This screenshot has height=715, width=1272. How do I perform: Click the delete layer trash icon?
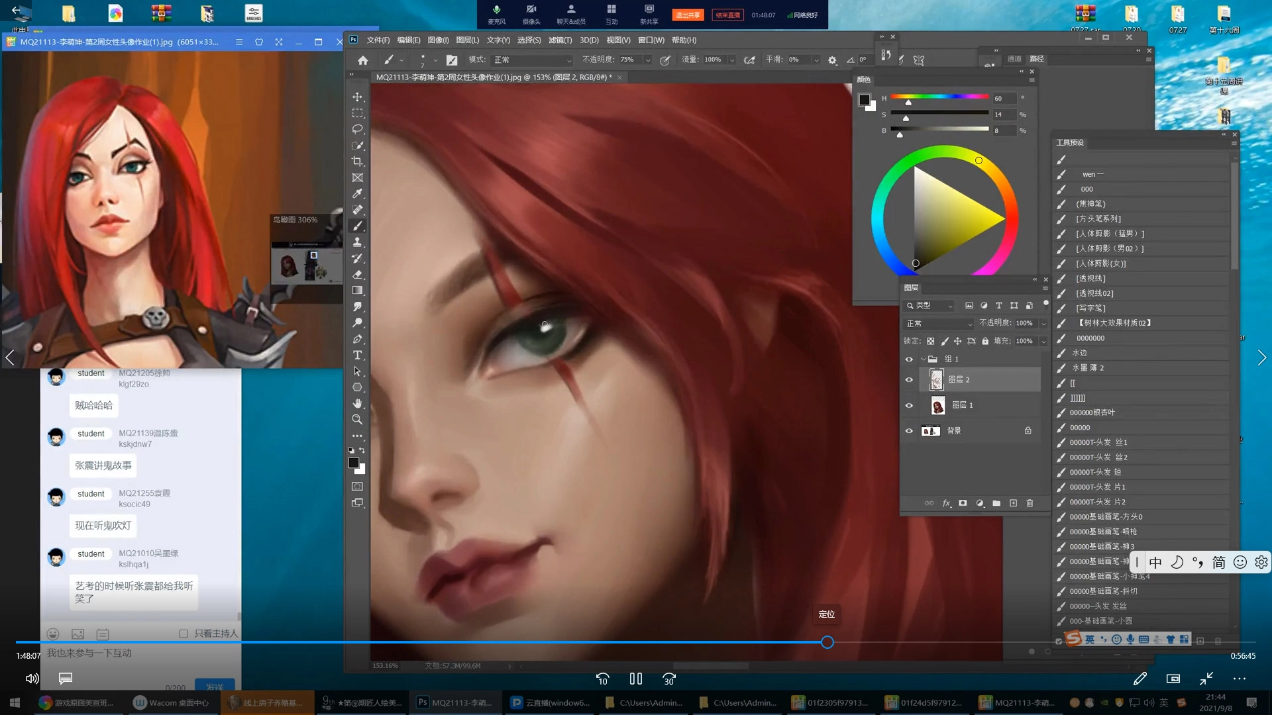pyautogui.click(x=1030, y=503)
